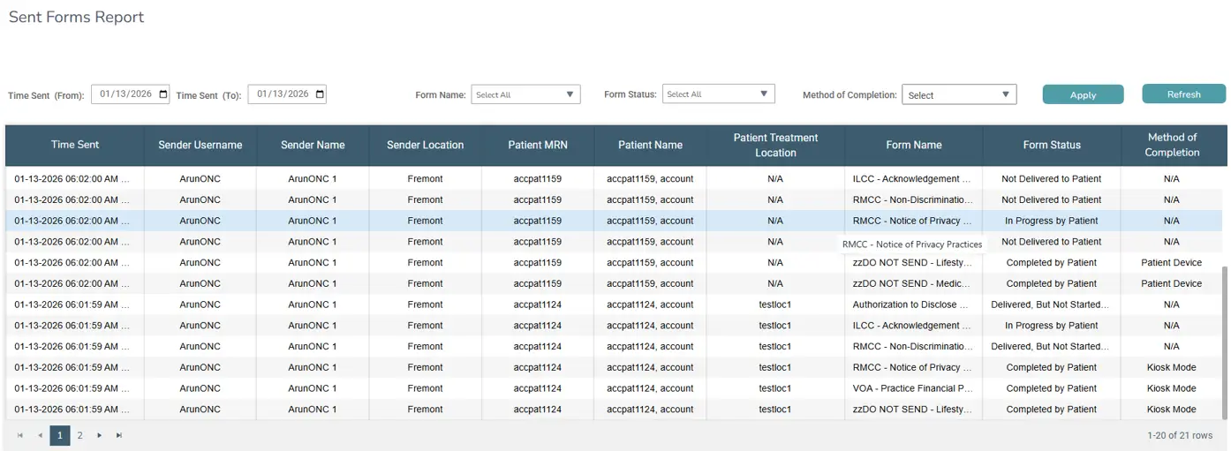
Task: Sort by Form Status column header
Action: tap(1051, 145)
